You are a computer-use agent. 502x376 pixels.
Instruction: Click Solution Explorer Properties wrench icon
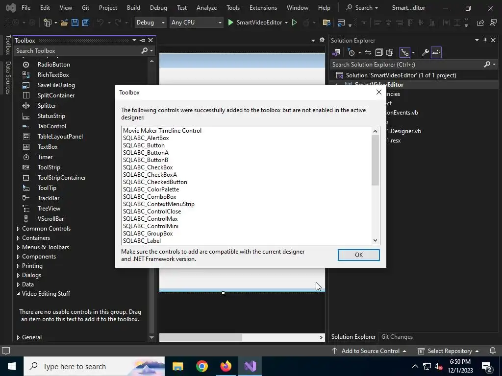(x=425, y=52)
